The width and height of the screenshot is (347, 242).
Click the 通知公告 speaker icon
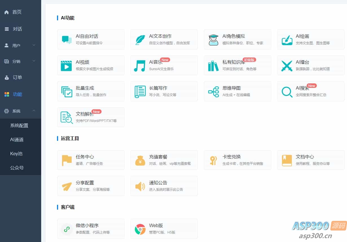tap(140, 185)
